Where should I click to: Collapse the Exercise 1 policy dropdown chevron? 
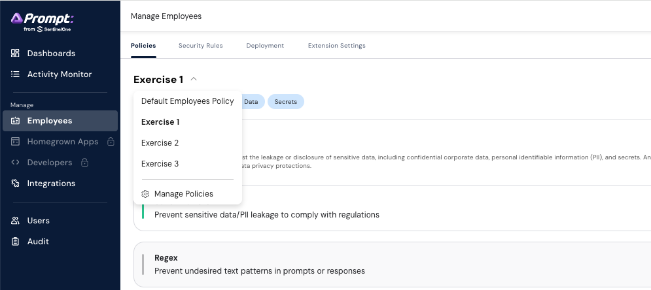(x=194, y=79)
